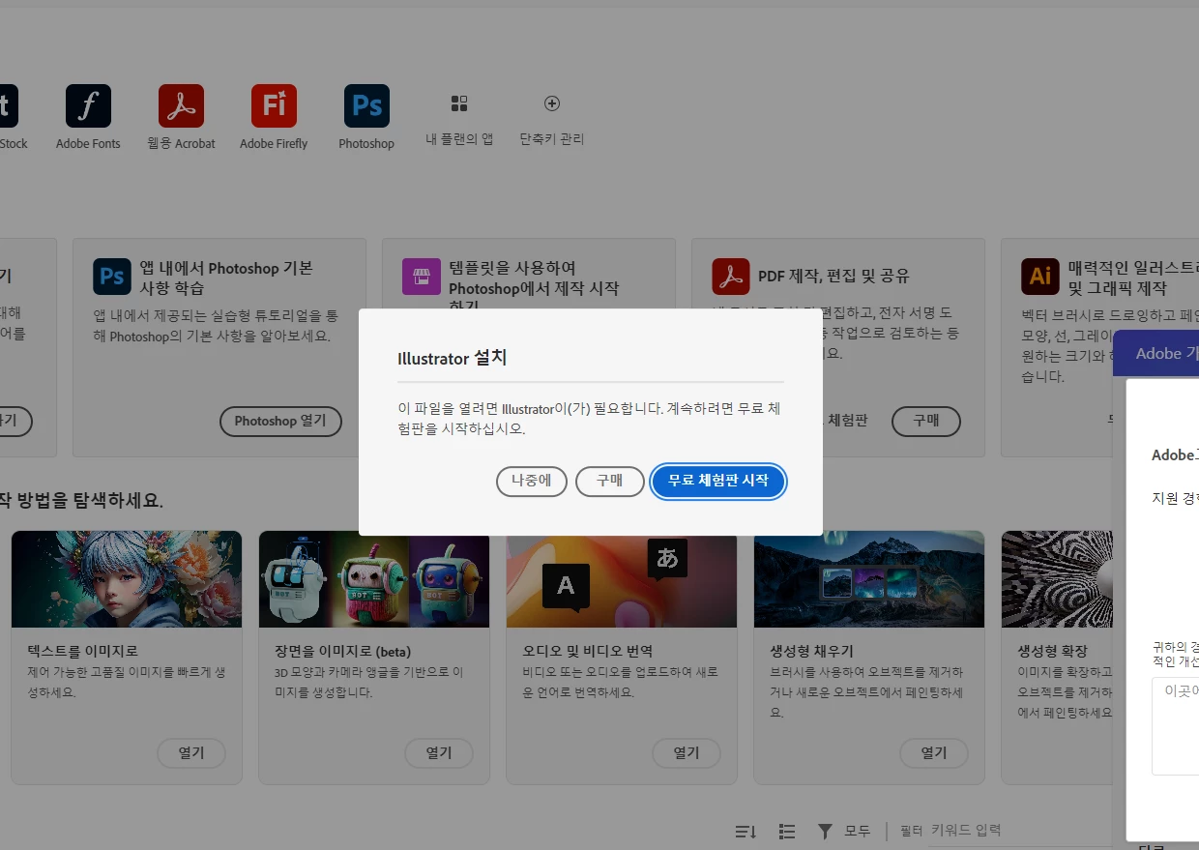1199x850 pixels.
Task: Open the Photoshop app icon
Action: [x=366, y=106]
